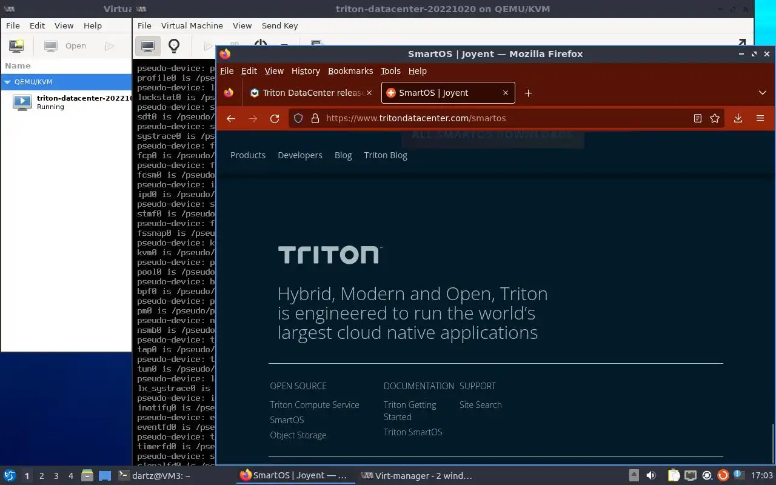Open the Firefox hamburger application menu
The height and width of the screenshot is (485, 776).
pos(760,118)
